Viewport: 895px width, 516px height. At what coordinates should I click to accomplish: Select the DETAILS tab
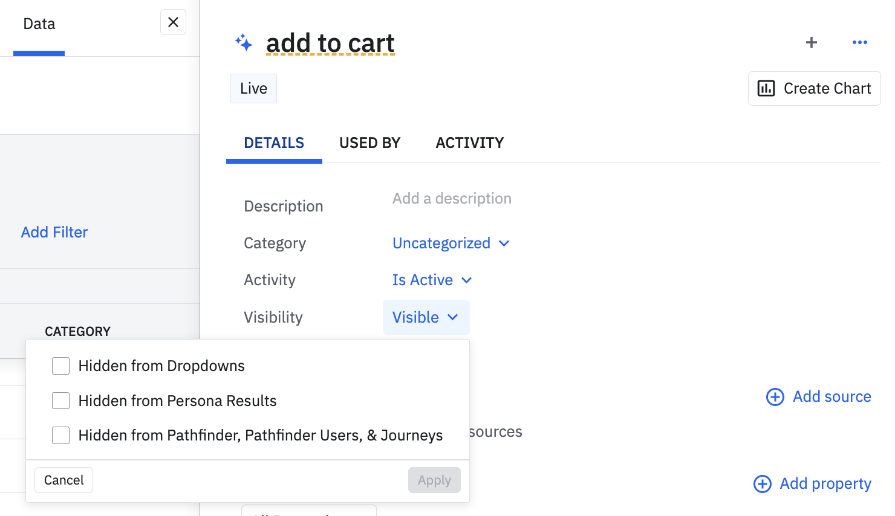click(x=274, y=143)
